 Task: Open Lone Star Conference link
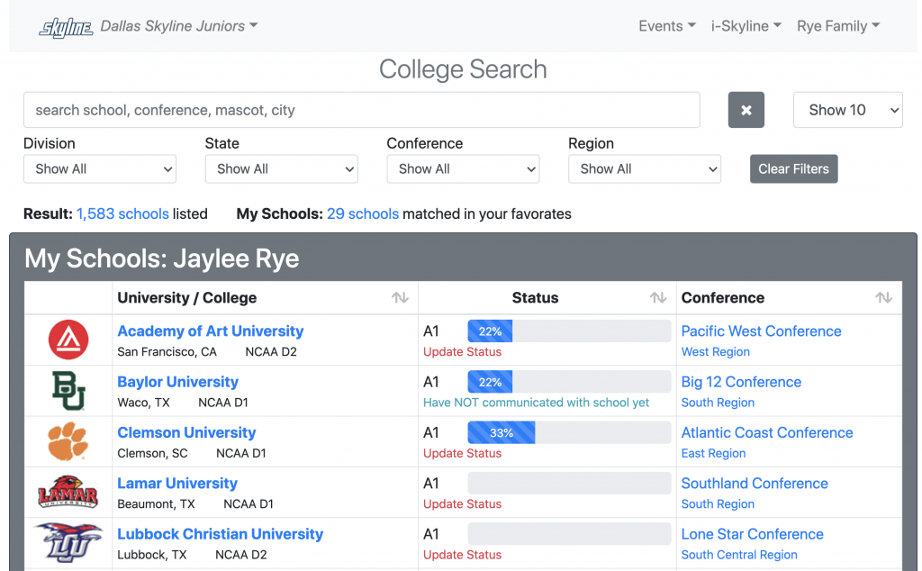[753, 533]
